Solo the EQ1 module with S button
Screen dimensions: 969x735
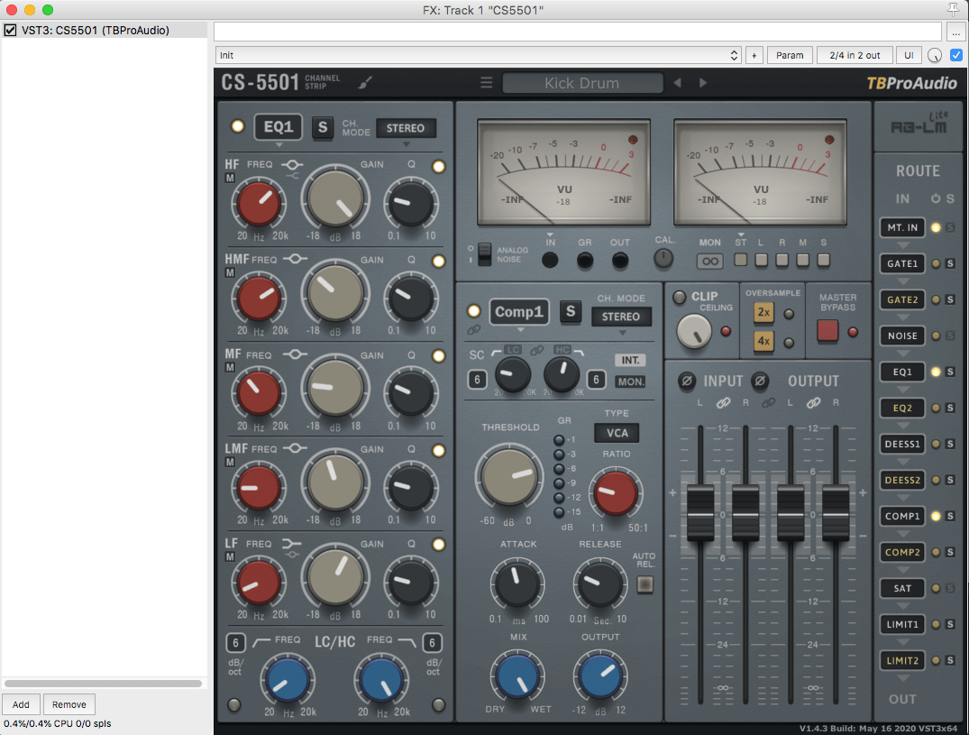click(x=322, y=127)
